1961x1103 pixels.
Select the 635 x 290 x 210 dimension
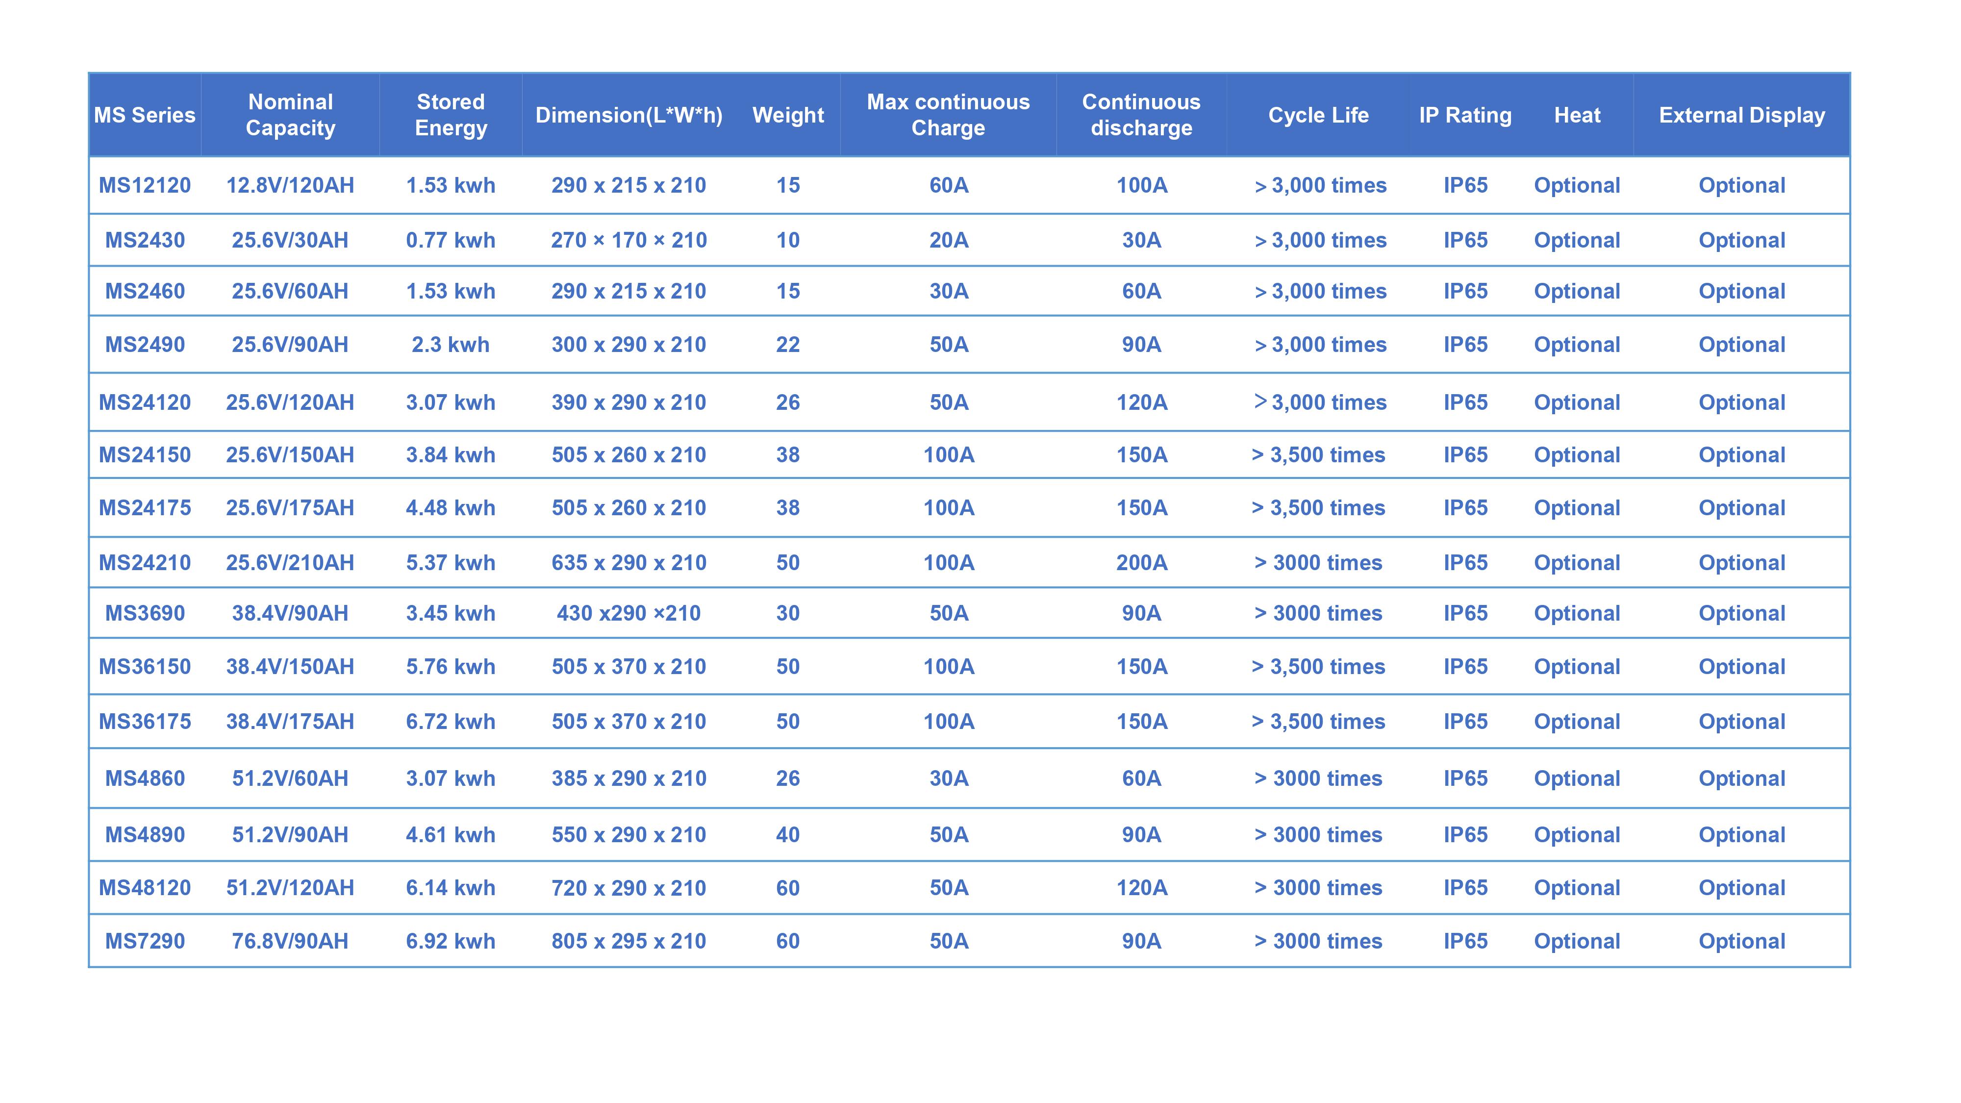(x=629, y=563)
